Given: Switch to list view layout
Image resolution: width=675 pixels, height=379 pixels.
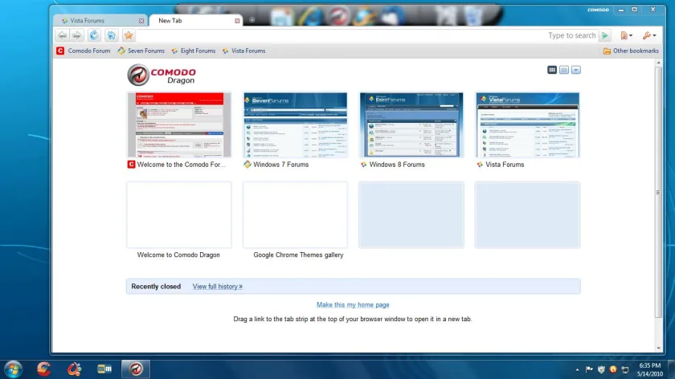Looking at the screenshot, I should click(x=564, y=70).
